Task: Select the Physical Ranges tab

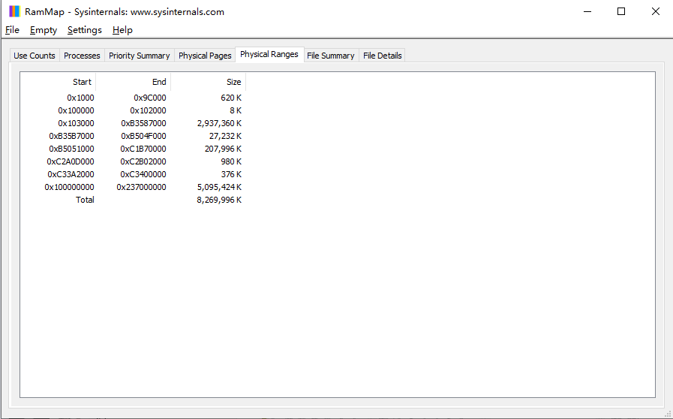Action: (269, 55)
